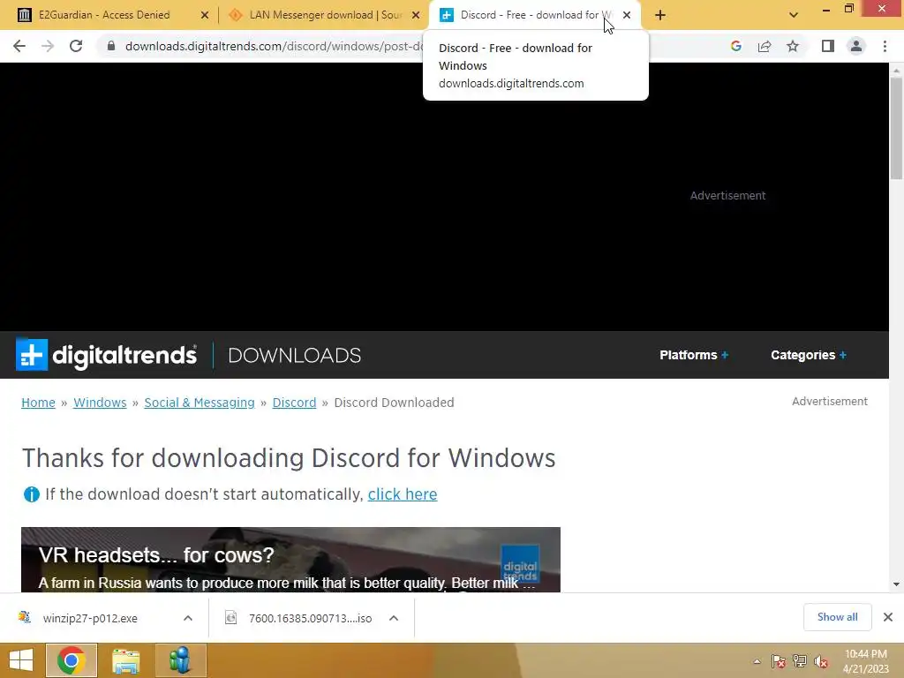Open the Windows Start menu
The width and height of the screenshot is (904, 678).
point(21,660)
